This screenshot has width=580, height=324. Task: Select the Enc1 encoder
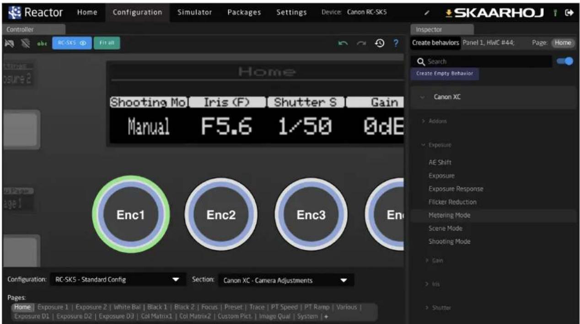pyautogui.click(x=131, y=215)
